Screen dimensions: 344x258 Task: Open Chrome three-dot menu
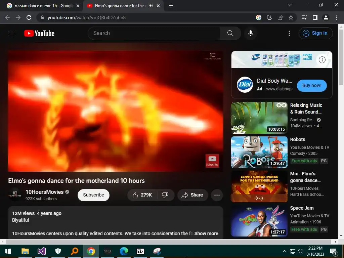point(337,17)
